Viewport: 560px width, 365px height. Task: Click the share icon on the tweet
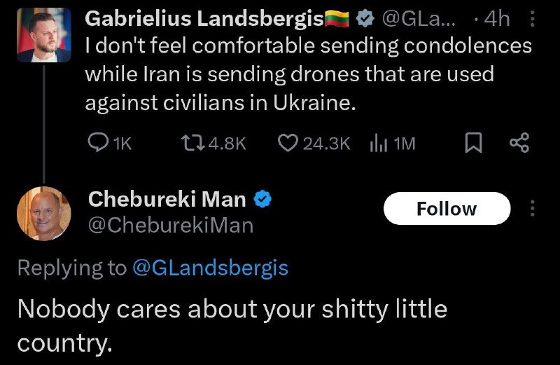pos(519,144)
